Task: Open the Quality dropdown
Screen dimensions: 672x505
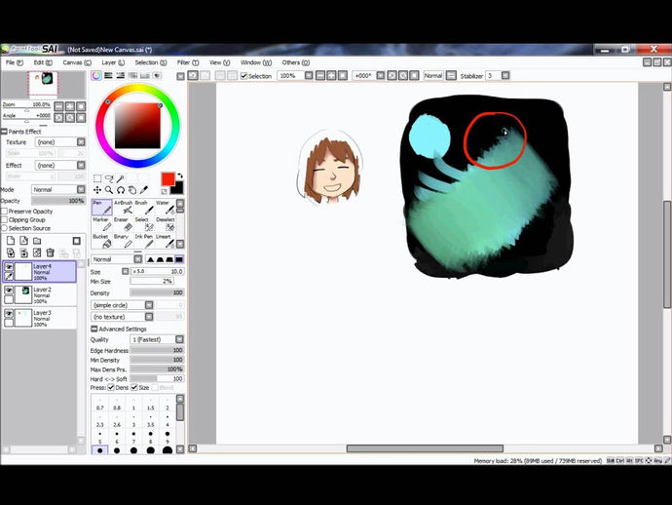Action: tap(179, 339)
